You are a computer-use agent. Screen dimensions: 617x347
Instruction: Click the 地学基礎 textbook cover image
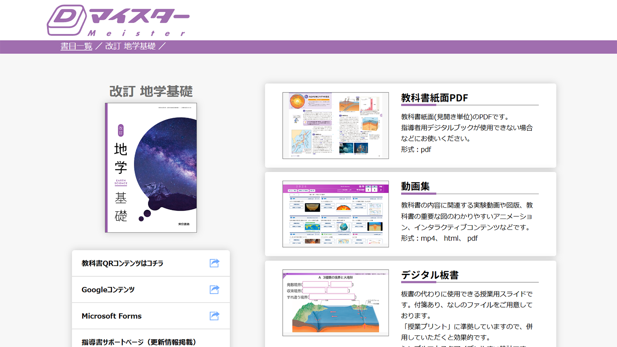[x=151, y=168]
